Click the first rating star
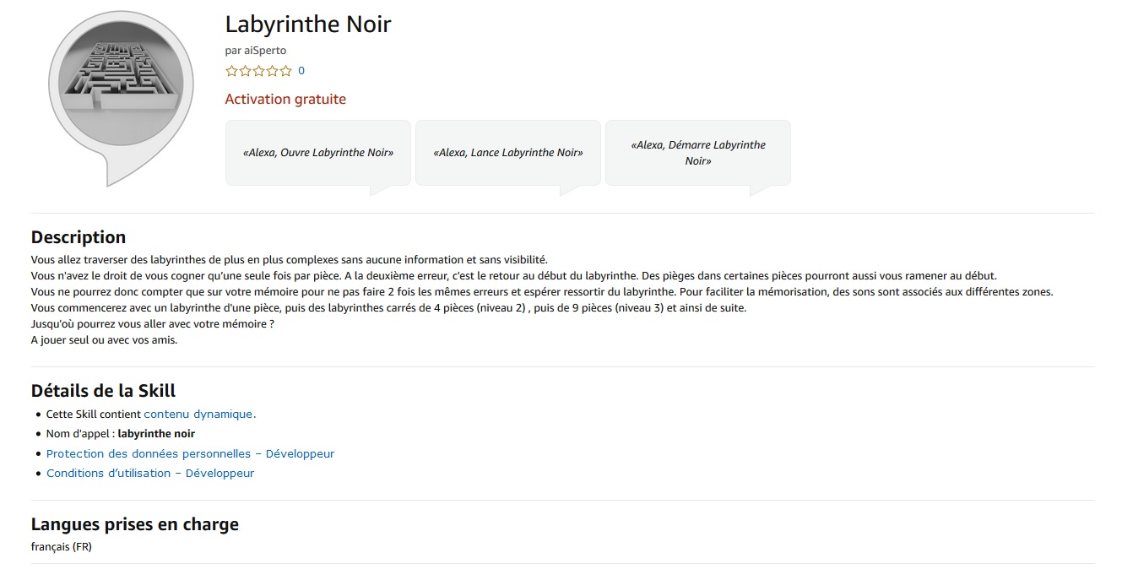 pyautogui.click(x=232, y=71)
